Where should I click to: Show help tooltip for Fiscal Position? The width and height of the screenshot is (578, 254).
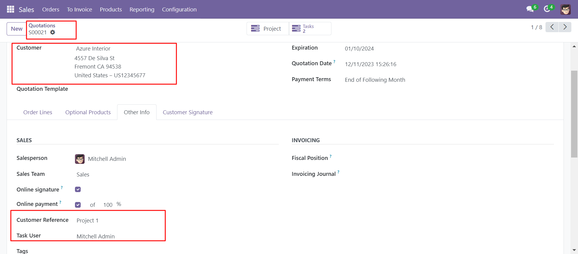pos(331,156)
